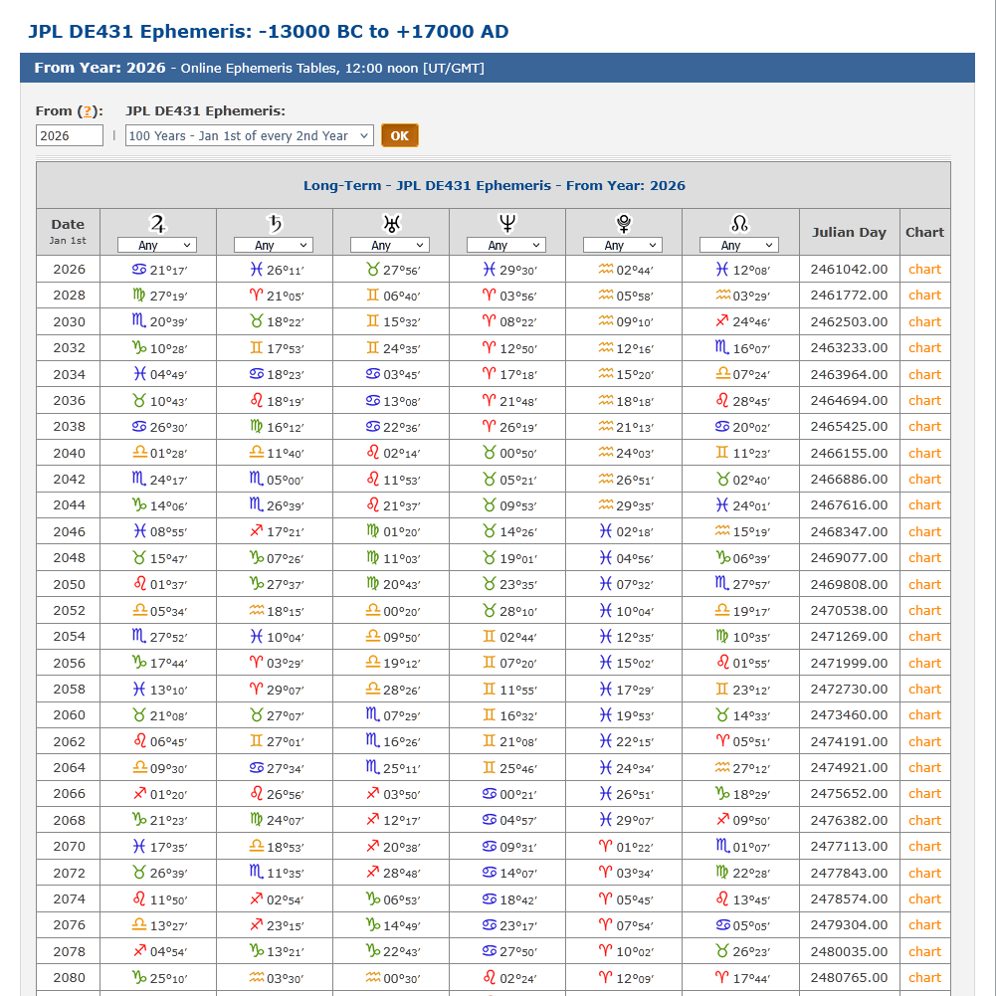Click Capricorn glyph in 2032 Jupiter cell
This screenshot has height=996, width=996.
pyautogui.click(x=139, y=348)
